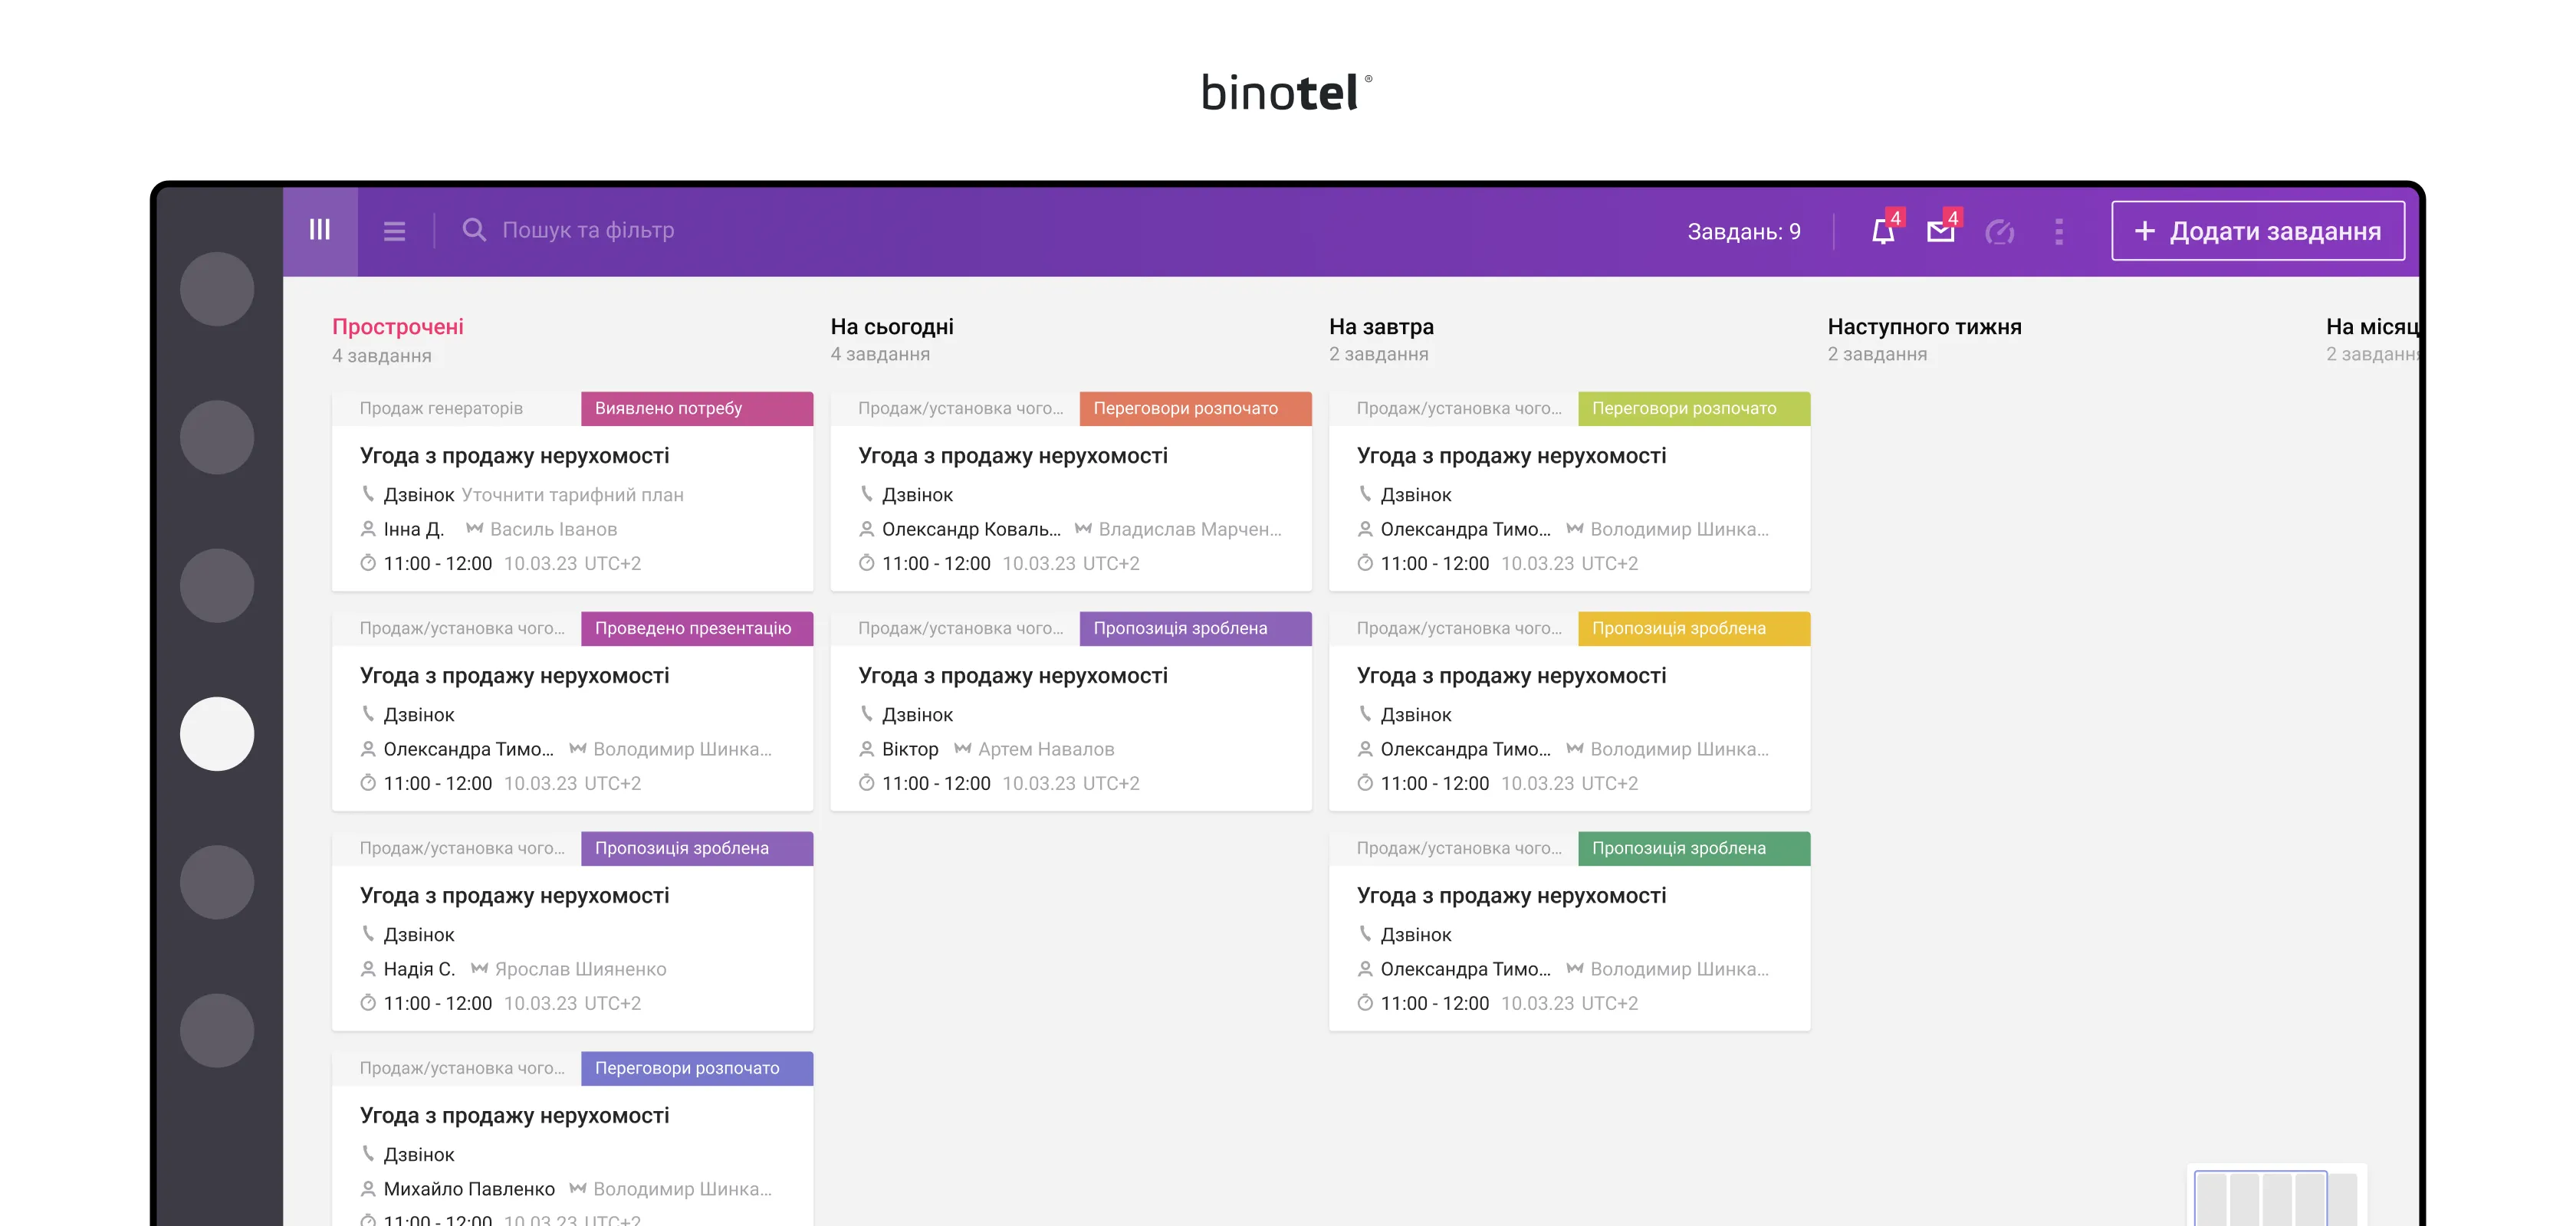Open the На завтра column header
The height and width of the screenshot is (1226, 2576).
(1381, 326)
